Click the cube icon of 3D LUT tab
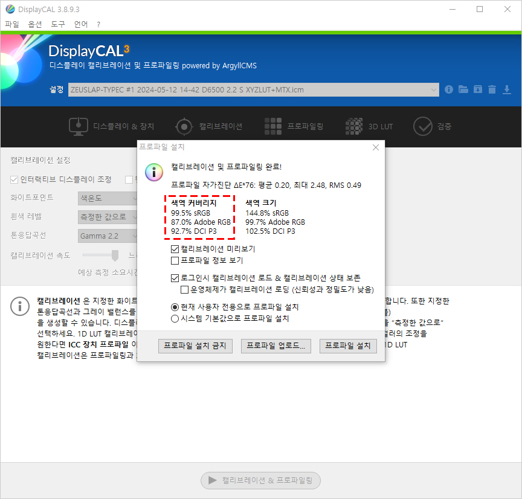The image size is (522, 499). (354, 126)
